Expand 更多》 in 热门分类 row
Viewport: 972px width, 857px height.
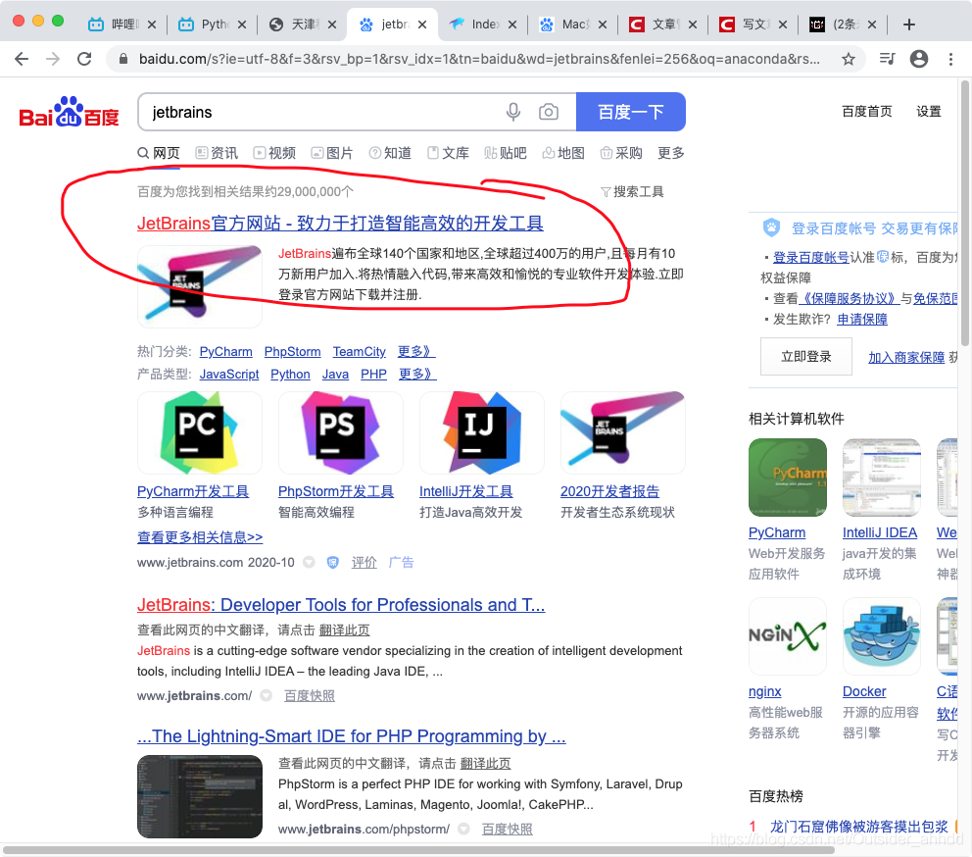(x=416, y=351)
